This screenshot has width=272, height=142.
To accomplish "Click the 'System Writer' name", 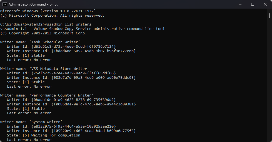I will 47,122.
